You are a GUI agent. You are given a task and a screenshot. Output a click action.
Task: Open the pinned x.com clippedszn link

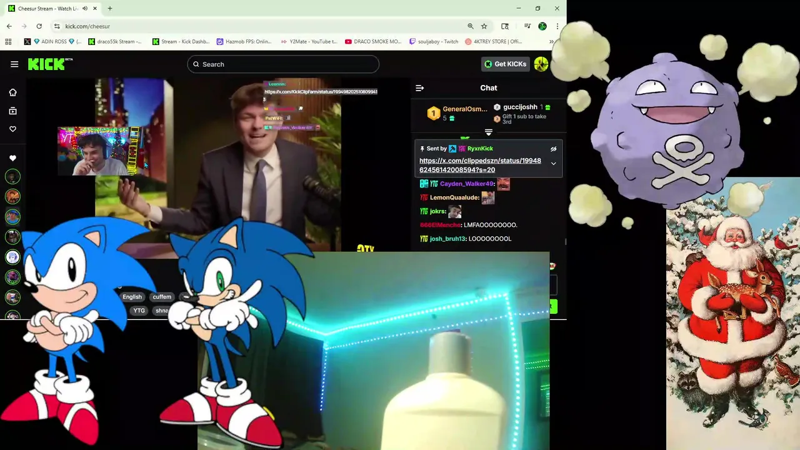480,165
